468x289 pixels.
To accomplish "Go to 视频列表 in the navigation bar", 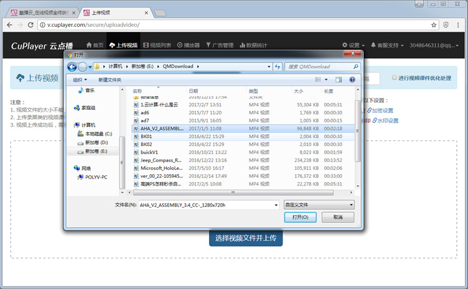I will tap(157, 45).
